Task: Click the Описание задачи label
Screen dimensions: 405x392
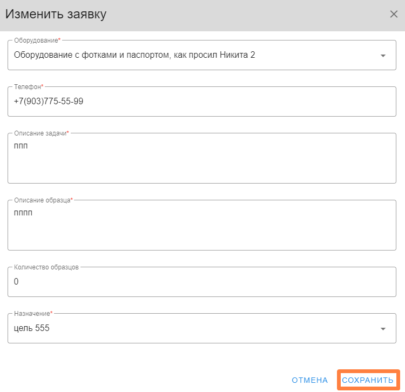Action: coord(41,133)
